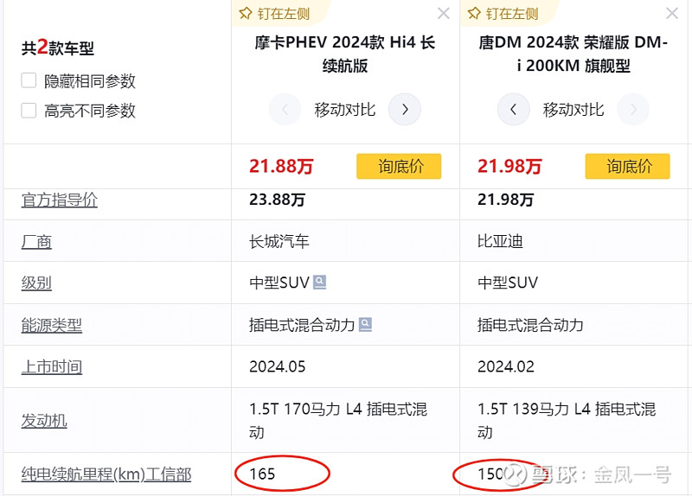The height and width of the screenshot is (496, 692).
Task: Select the 1.5T 139马力 engine cell
Action: tap(567, 421)
